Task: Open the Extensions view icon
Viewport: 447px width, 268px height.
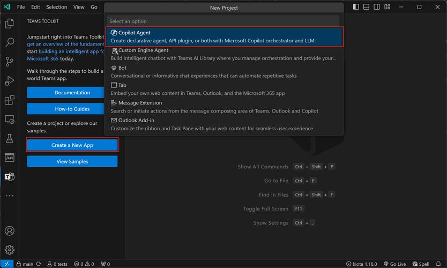Action: (9, 100)
